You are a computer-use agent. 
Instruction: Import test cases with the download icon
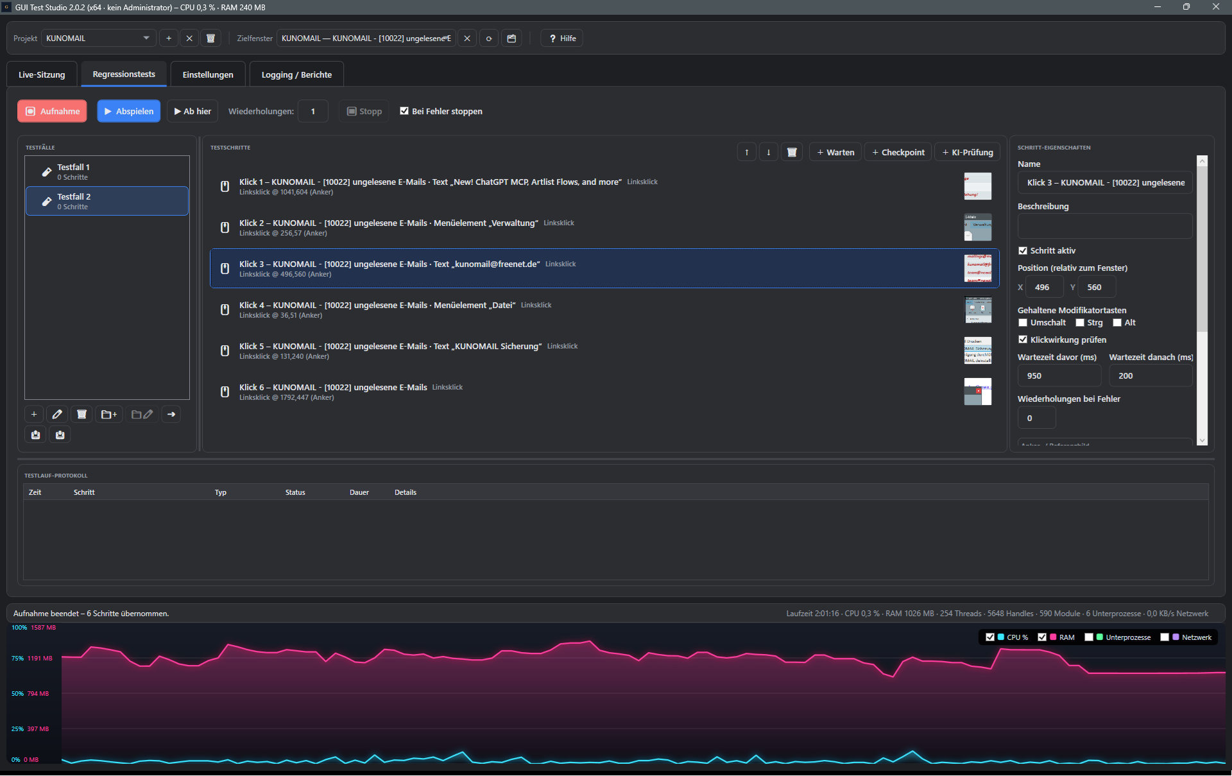pos(60,435)
